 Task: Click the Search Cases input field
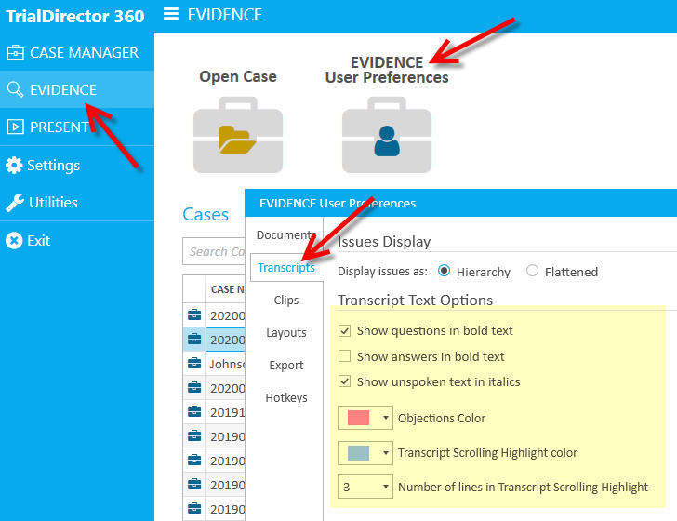click(x=214, y=251)
